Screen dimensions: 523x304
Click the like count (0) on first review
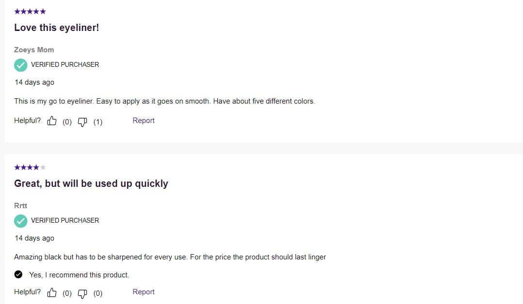(x=67, y=122)
